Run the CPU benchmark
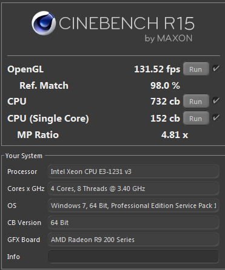The image size is (225, 270). pyautogui.click(x=196, y=101)
